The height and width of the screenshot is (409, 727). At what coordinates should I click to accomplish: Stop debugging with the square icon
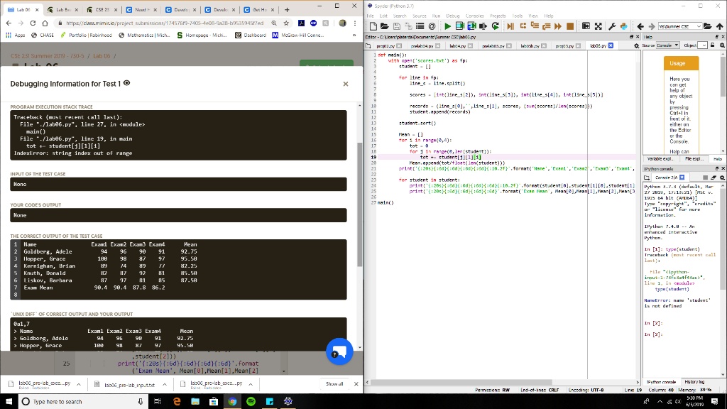click(570, 26)
